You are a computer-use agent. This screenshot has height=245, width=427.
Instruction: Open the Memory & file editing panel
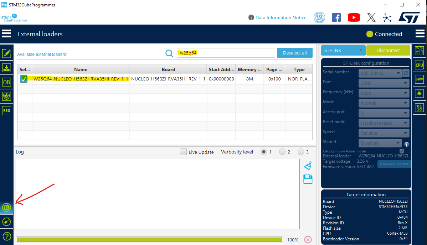(x=7, y=53)
